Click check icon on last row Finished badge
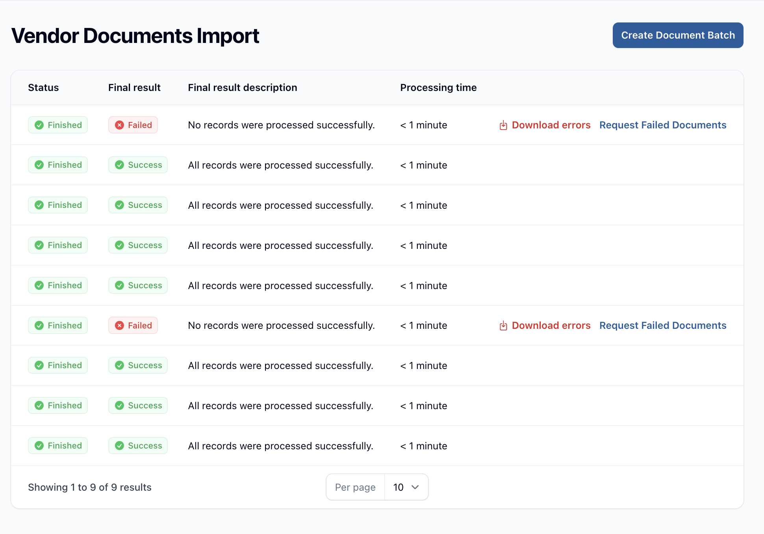Viewport: 764px width, 534px height. (39, 446)
